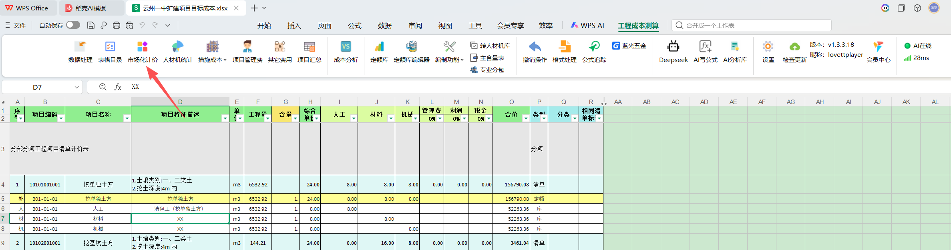Screen dimensions: 951x250
Task: Open the 数据 ribbon tab
Action: point(385,26)
